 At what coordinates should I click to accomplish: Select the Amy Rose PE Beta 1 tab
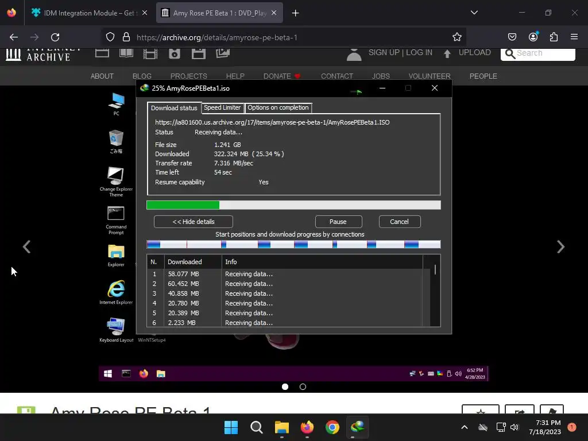point(219,13)
